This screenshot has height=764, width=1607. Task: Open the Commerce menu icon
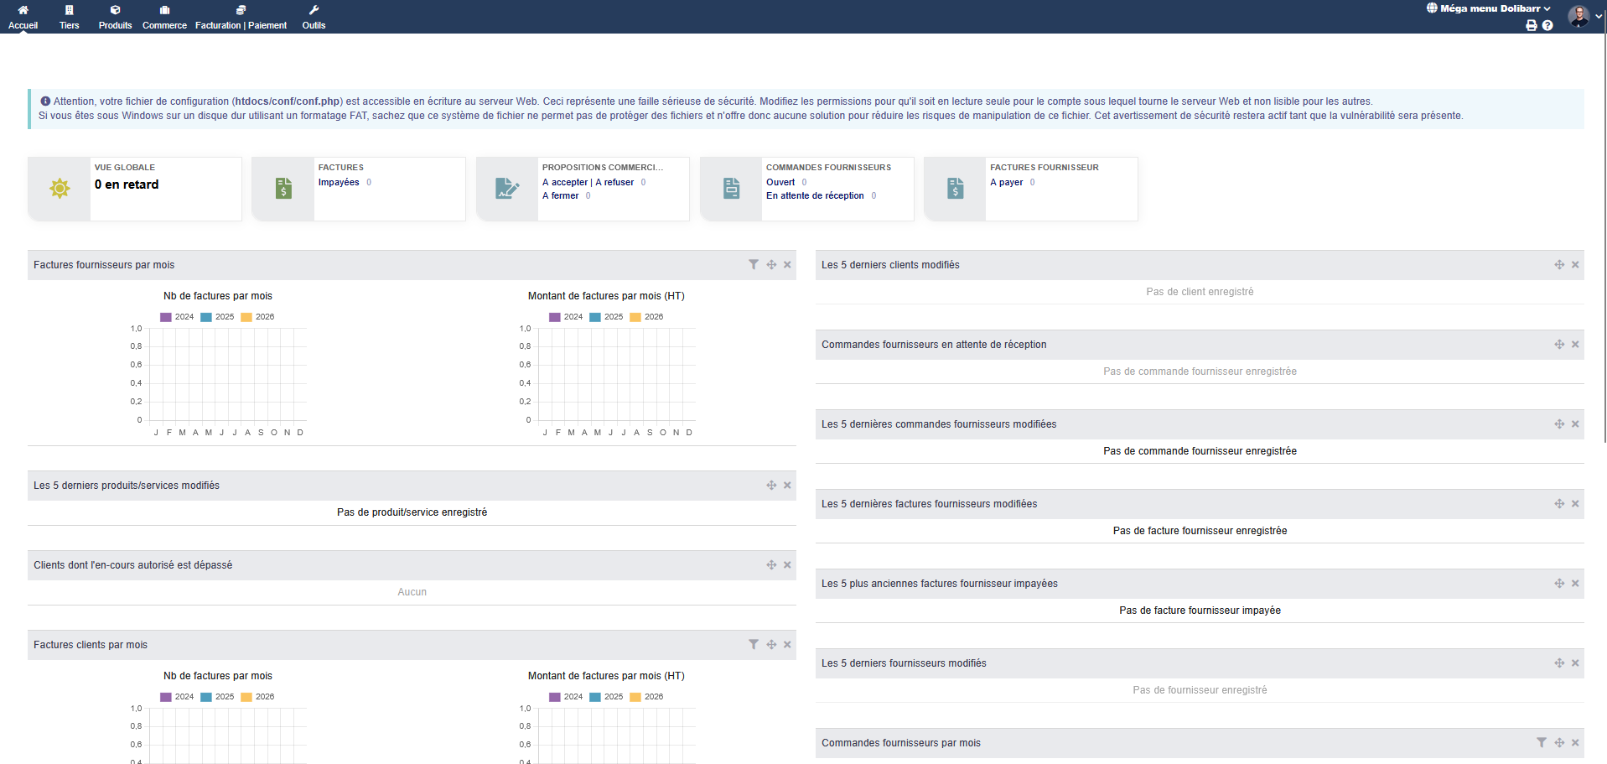click(x=164, y=10)
